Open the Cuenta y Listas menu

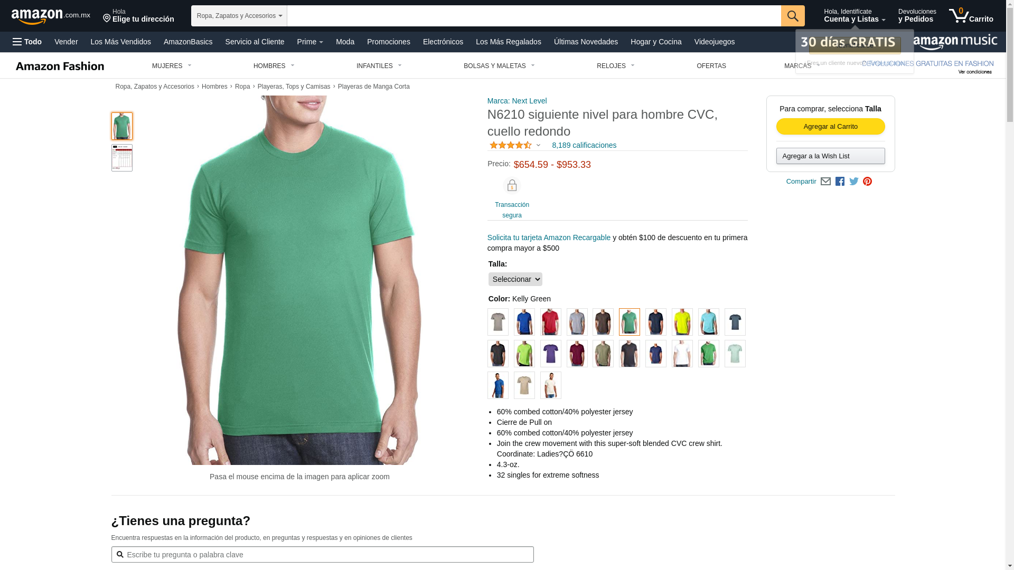click(x=855, y=16)
